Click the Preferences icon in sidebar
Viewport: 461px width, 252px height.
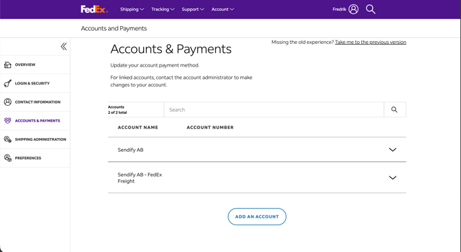coord(8,158)
